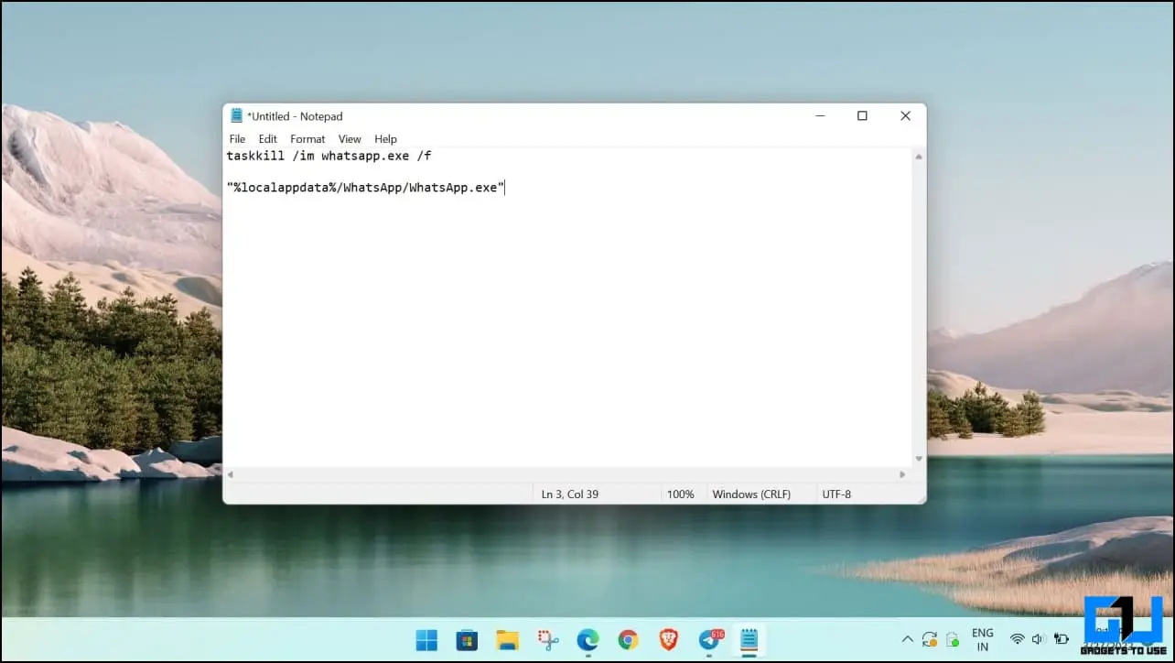Image resolution: width=1175 pixels, height=663 pixels.
Task: Click the battery tray icon
Action: [1062, 639]
